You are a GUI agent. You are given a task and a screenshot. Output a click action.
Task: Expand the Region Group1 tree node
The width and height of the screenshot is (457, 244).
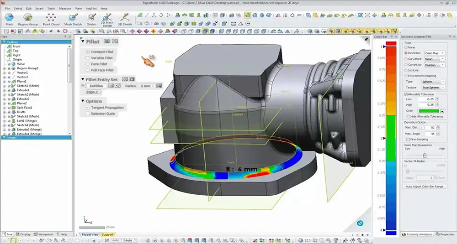point(4,68)
